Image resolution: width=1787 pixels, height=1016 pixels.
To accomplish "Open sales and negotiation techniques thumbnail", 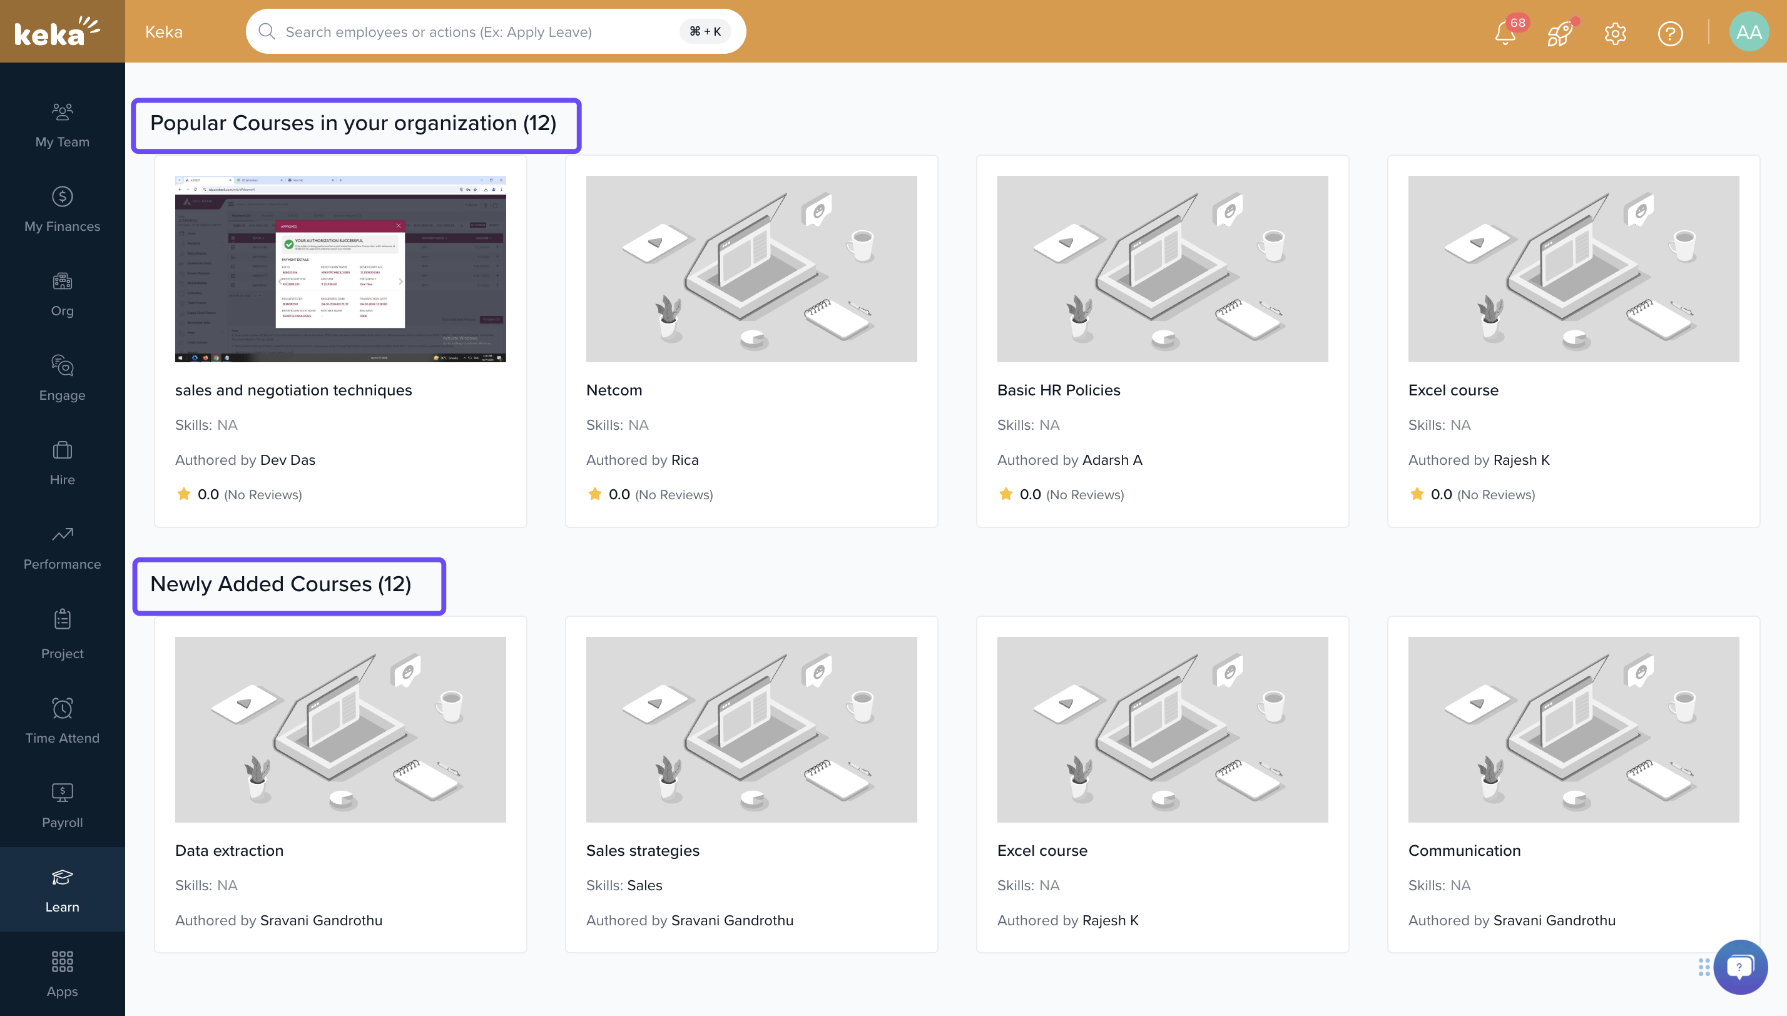I will point(340,268).
